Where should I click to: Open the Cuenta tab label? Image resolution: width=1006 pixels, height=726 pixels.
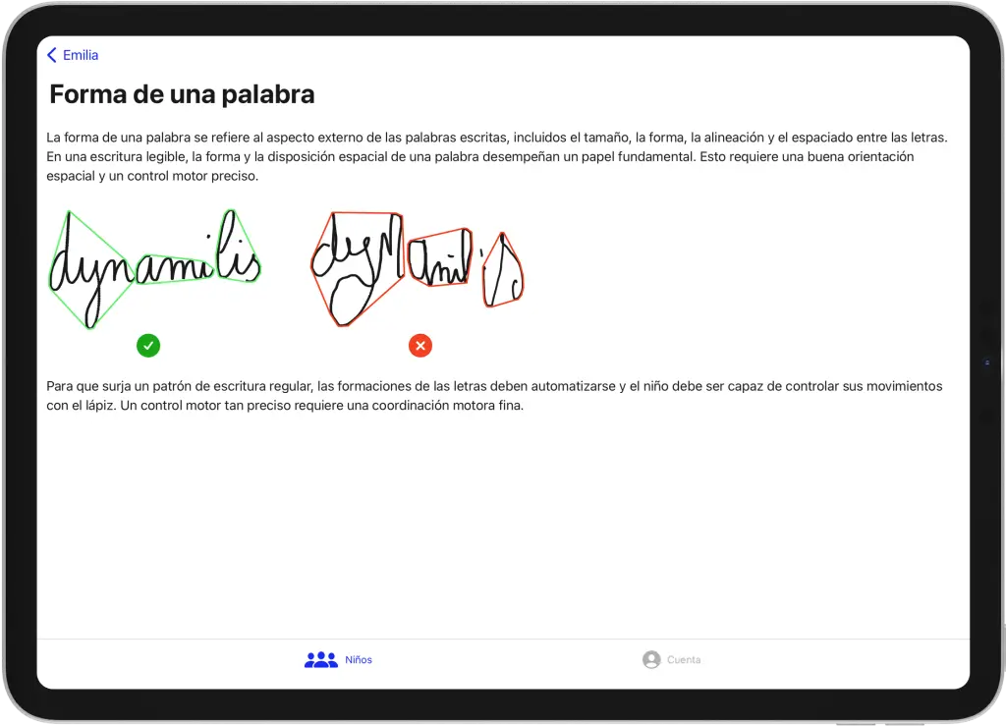pyautogui.click(x=684, y=660)
